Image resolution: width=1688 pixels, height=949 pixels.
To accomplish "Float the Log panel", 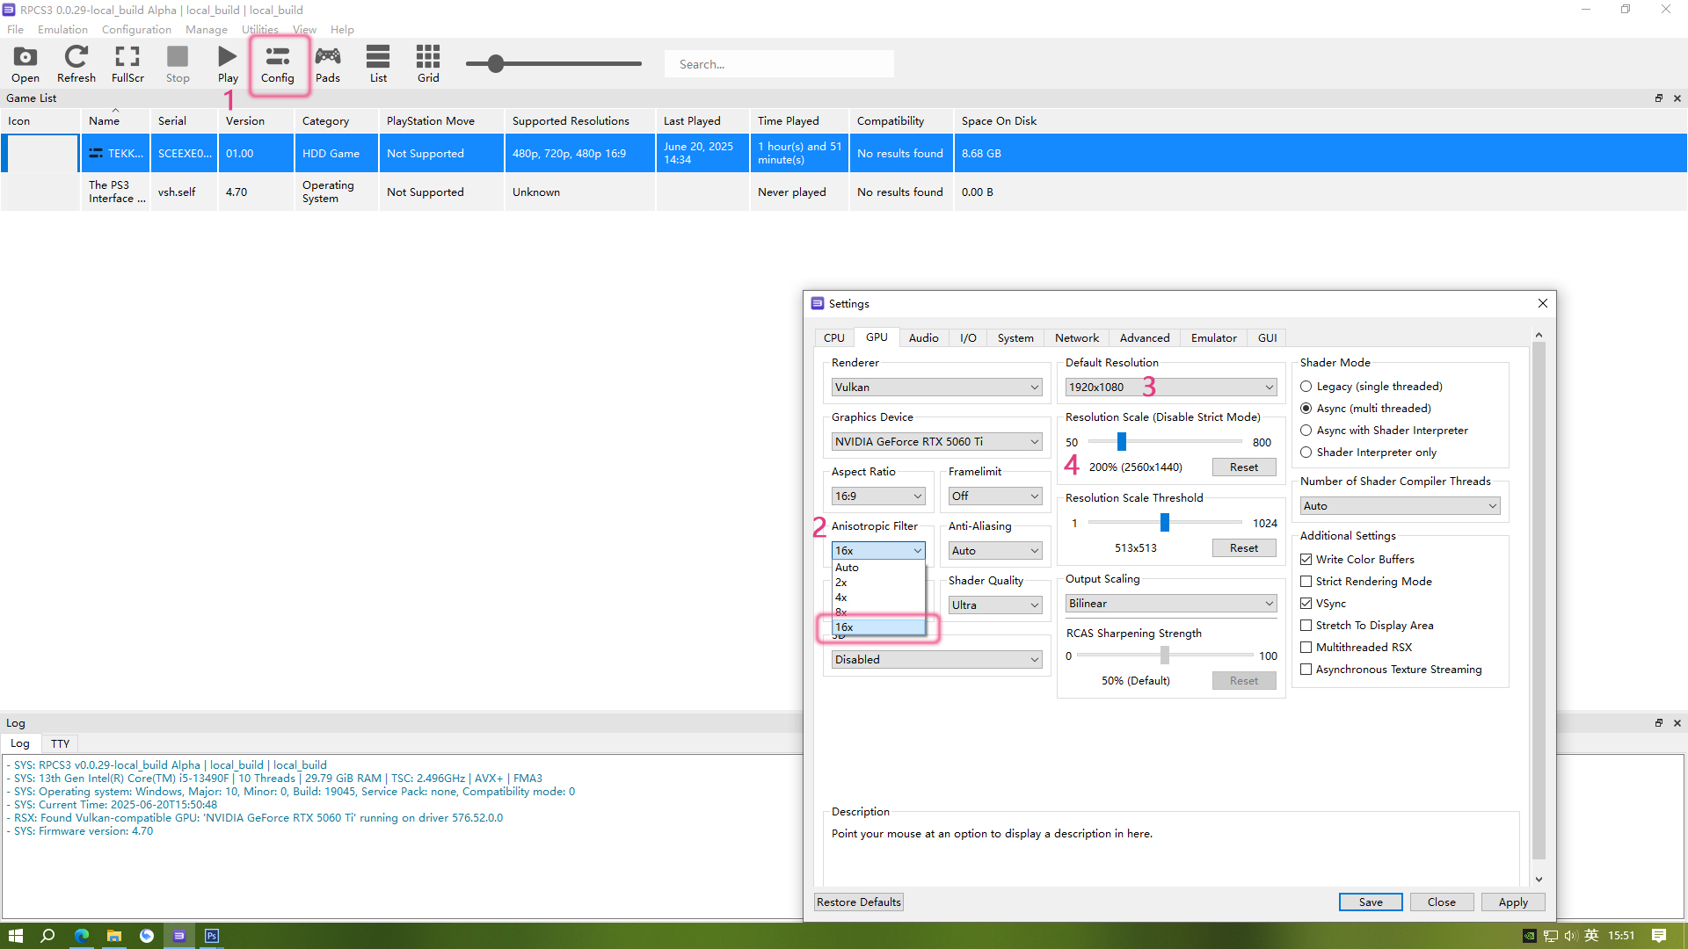I will 1659,723.
